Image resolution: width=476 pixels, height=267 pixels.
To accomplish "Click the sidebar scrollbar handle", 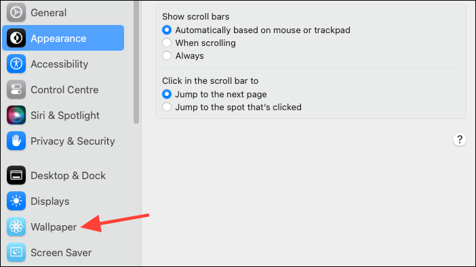I will 136,62.
